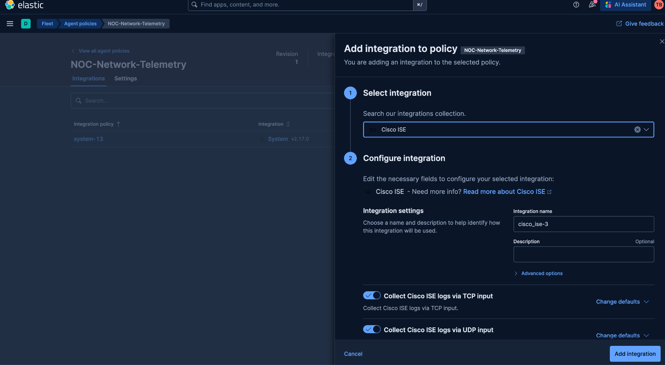Focus the Find apps search bar
The width and height of the screenshot is (665, 365).
click(x=300, y=5)
